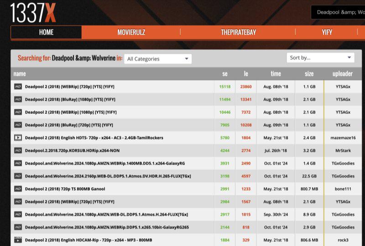The image size is (365, 246).
Task: Open uploader bone111 profile
Action: coord(343,189)
